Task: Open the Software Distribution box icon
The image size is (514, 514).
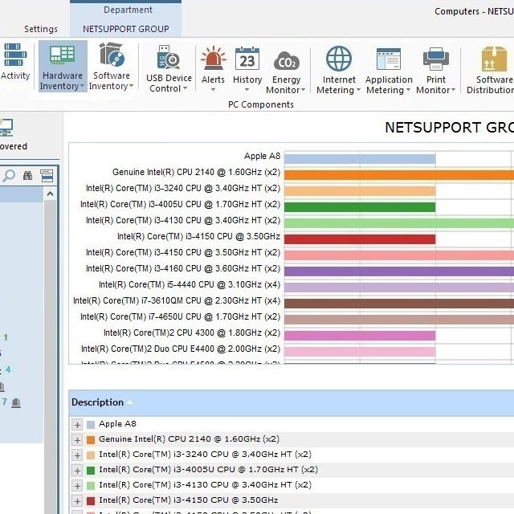Action: 494,59
